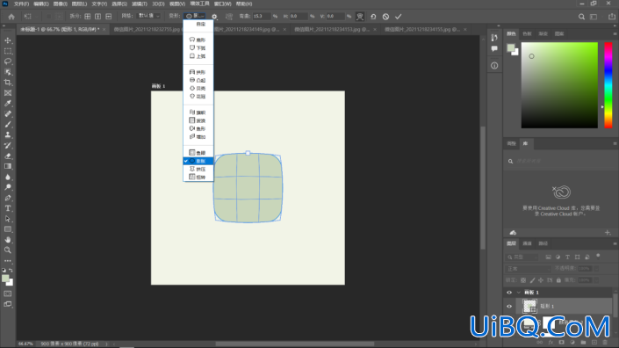This screenshot has width=619, height=348.
Task: Open the warp gear options
Action: [214, 17]
